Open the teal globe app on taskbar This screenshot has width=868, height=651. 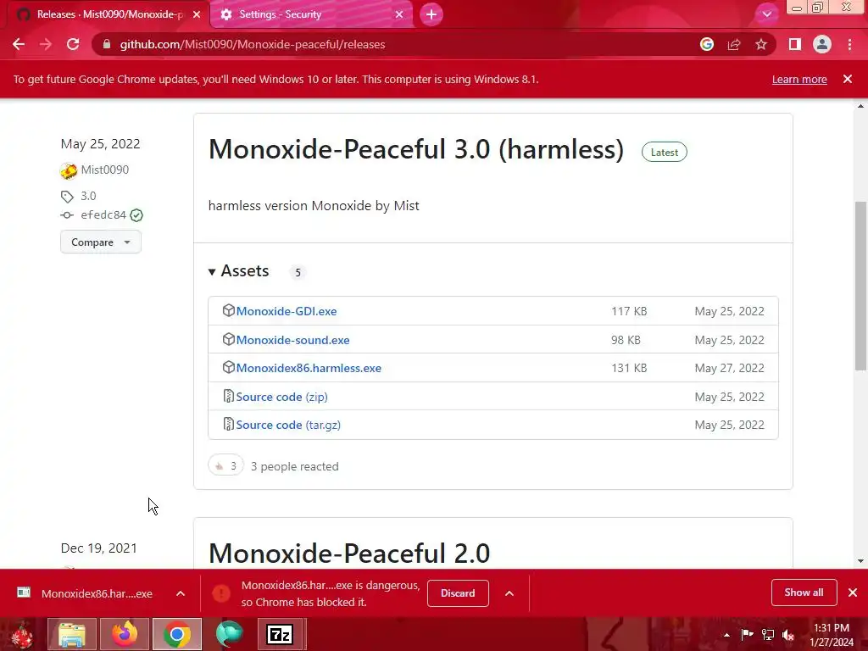pos(229,634)
